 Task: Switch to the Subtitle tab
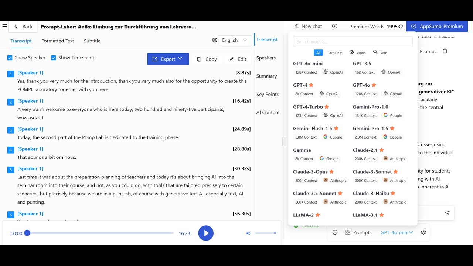click(92, 41)
